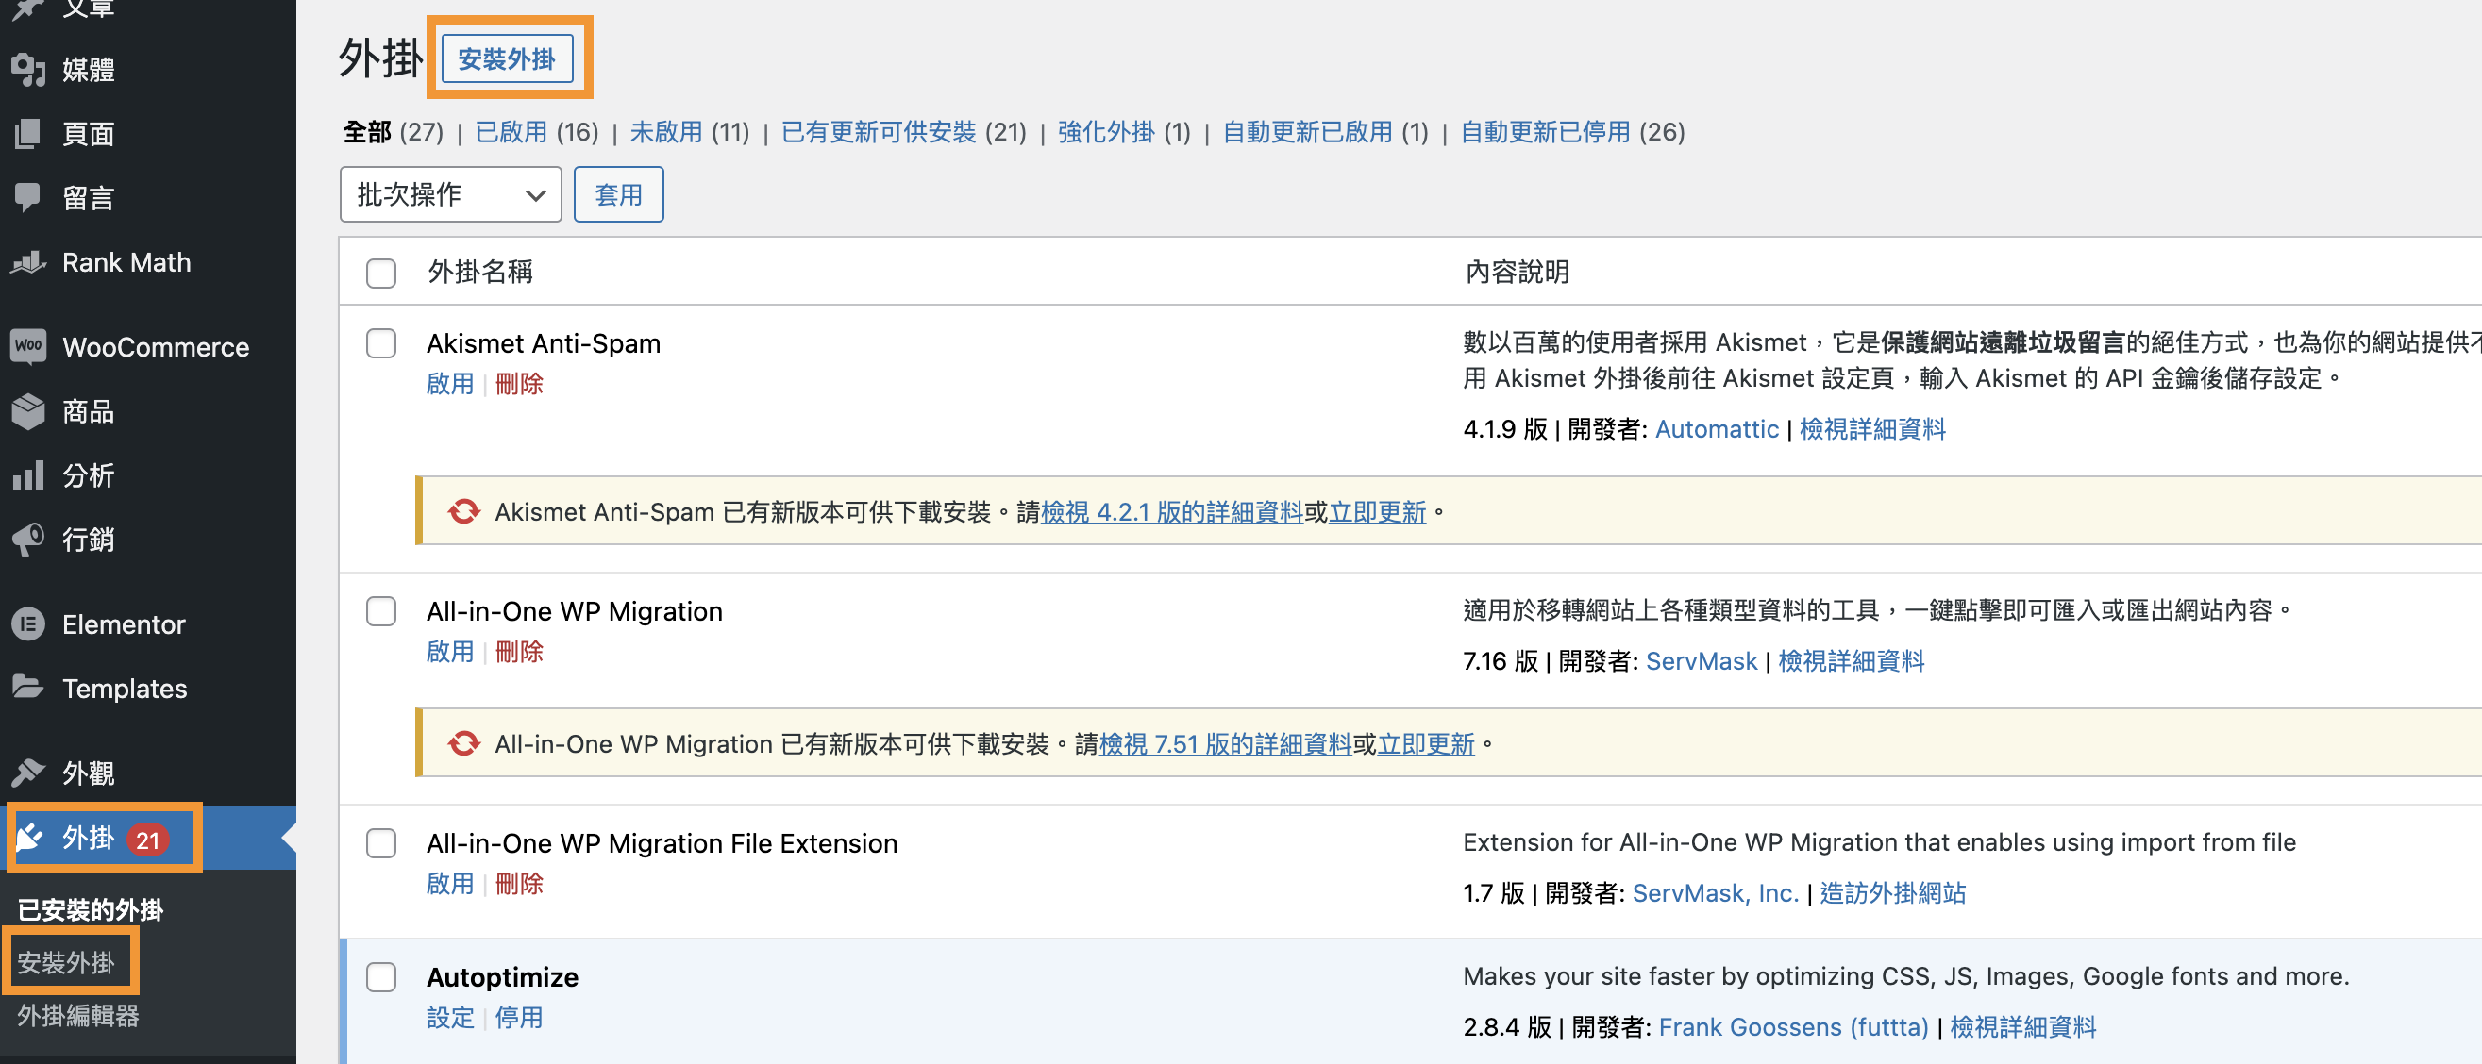Filter by 未啟用 (11) plugins
Image resolution: width=2482 pixels, height=1064 pixels.
pyautogui.click(x=665, y=132)
